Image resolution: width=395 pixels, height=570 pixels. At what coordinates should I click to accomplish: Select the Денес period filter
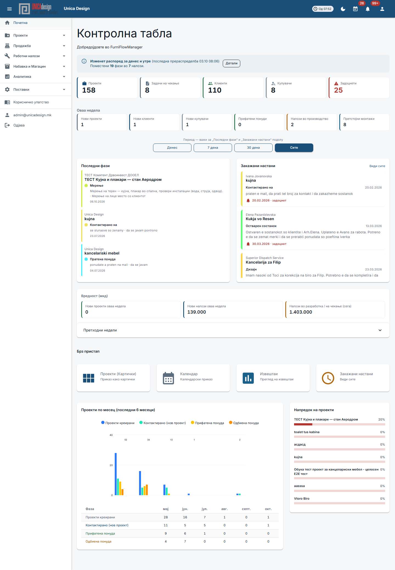click(x=172, y=148)
